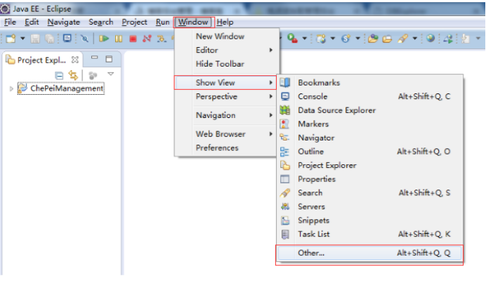Click the Save disk icon

[35, 39]
